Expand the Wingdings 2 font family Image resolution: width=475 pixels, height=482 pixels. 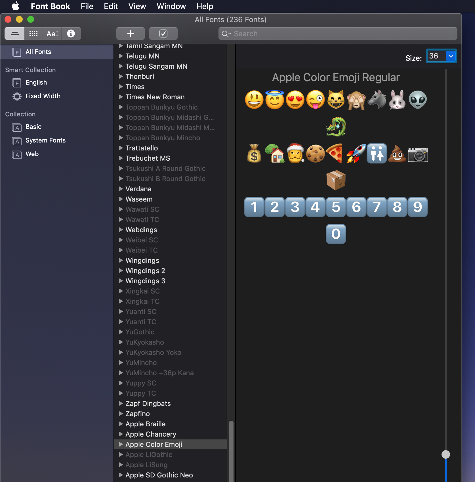[x=121, y=271]
